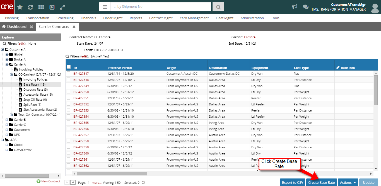Open the Transportation menu
Viewport: 381px width, 186px height.
tap(37, 18)
